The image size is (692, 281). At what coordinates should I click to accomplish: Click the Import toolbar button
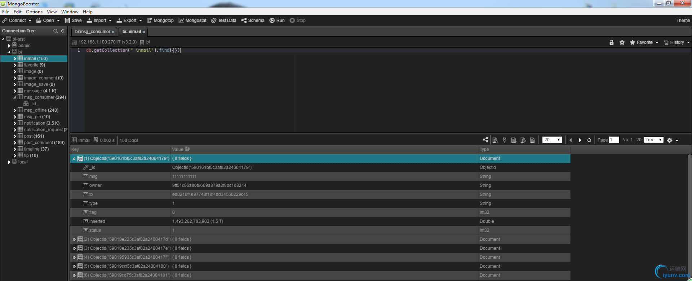[x=97, y=20]
